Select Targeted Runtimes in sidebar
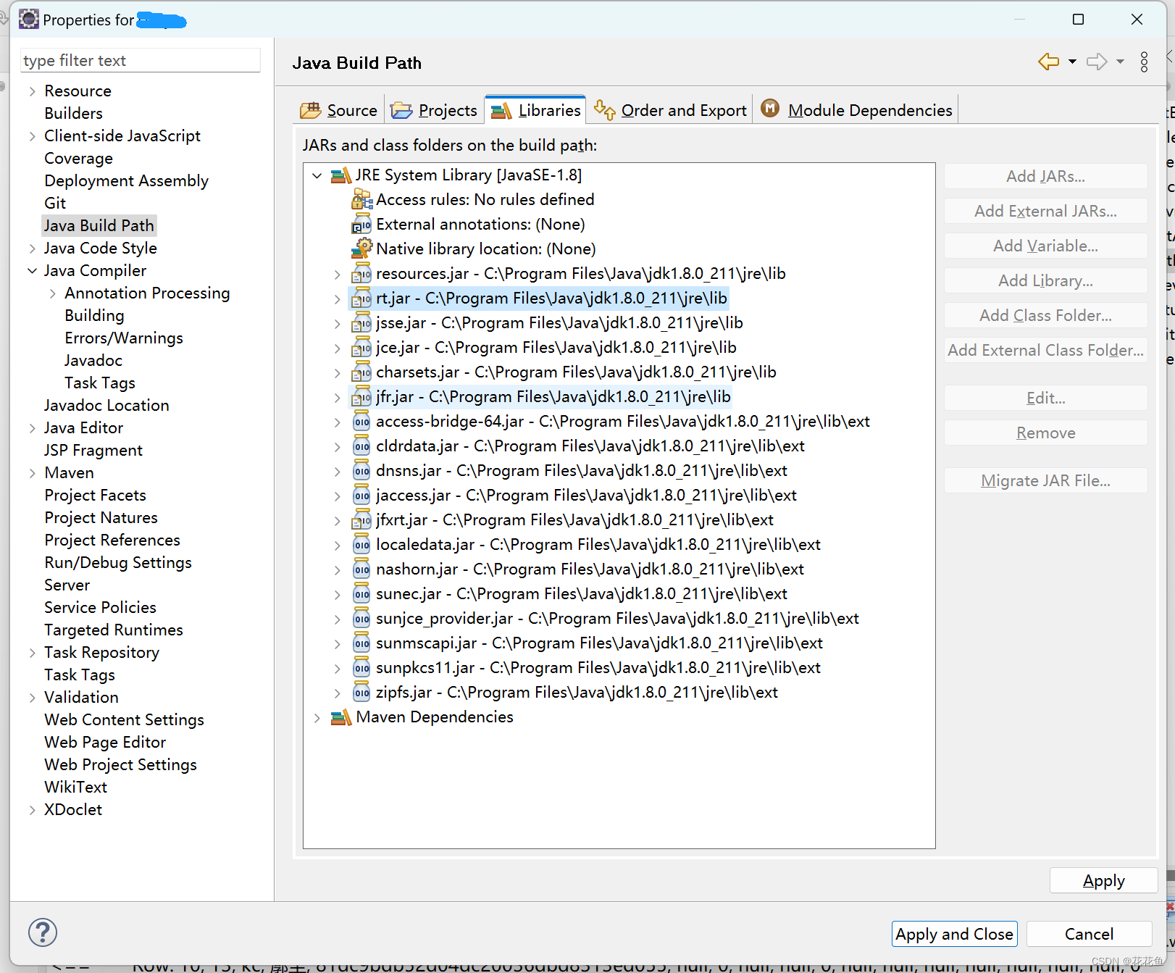The image size is (1175, 973). (x=113, y=630)
